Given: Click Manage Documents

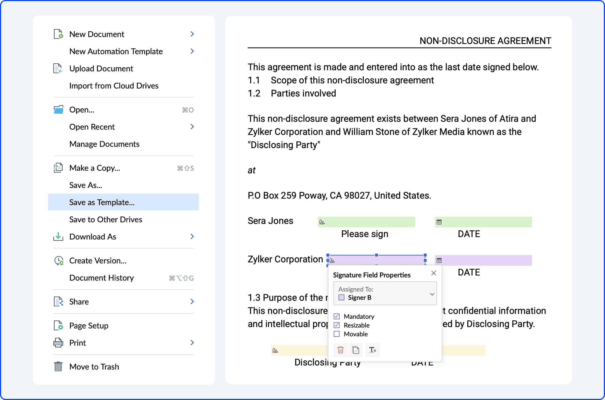Looking at the screenshot, I should pyautogui.click(x=104, y=144).
